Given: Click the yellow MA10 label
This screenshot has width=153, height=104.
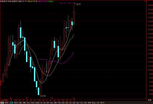Looking at the screenshot, I should click(33, 1).
